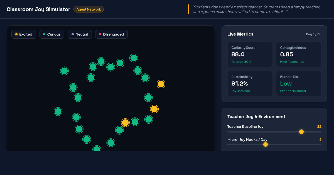Click the Micro-Joy Hooks value 4
Image resolution: width=334 pixels, height=175 pixels.
click(320, 140)
